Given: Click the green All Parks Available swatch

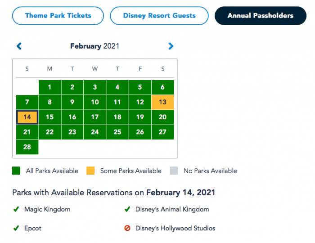Looking at the screenshot, I should tap(16, 171).
